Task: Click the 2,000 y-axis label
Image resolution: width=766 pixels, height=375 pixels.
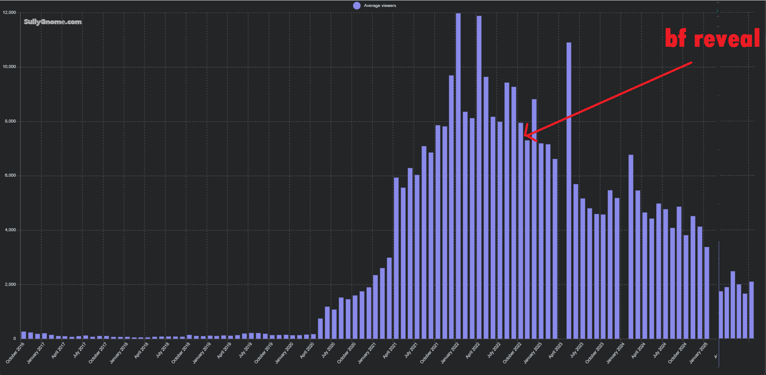Action: (x=10, y=284)
